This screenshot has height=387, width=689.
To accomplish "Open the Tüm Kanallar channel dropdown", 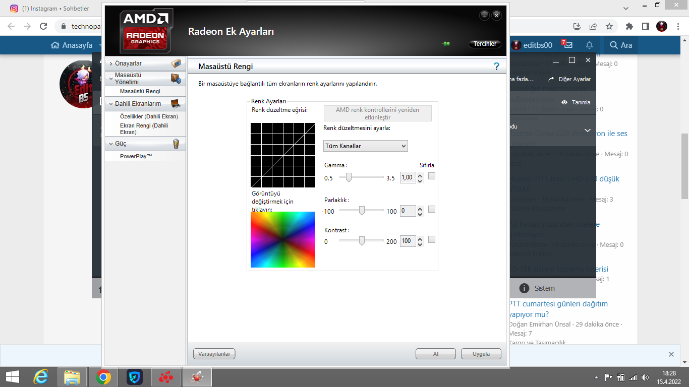I will [366, 146].
